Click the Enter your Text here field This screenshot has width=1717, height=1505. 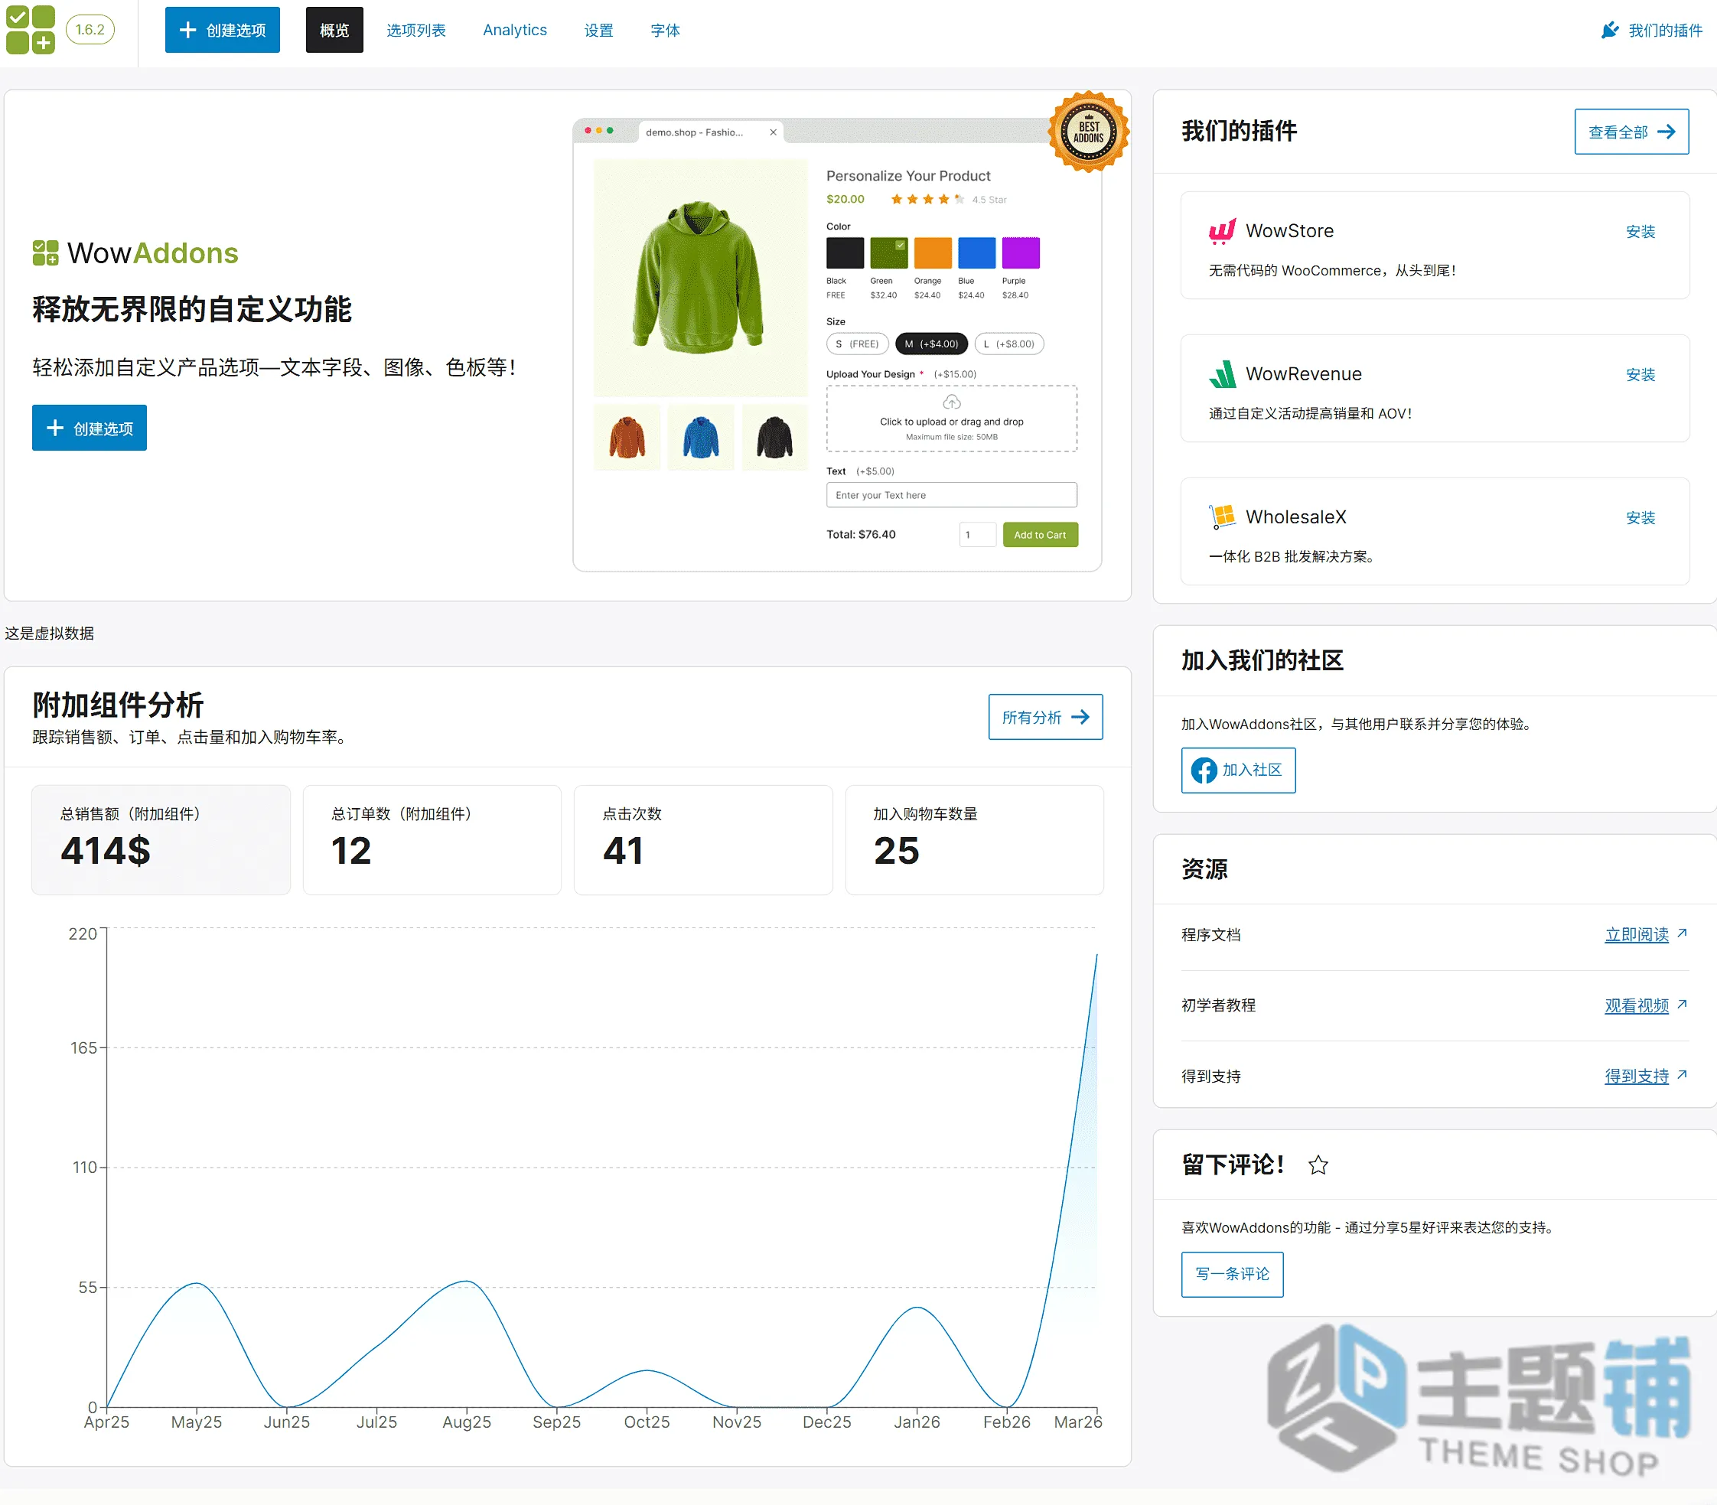pyautogui.click(x=951, y=495)
